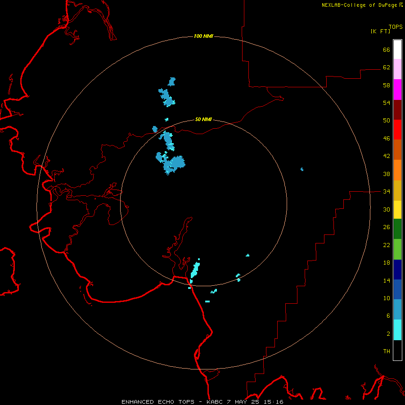Select the light blue legend swatch
The width and height of the screenshot is (405, 405).
[397, 310]
